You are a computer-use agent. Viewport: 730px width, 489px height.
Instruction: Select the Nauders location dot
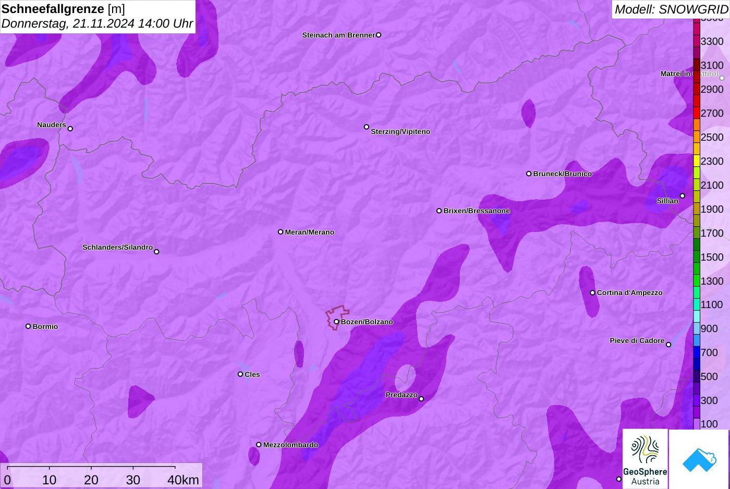click(70, 129)
